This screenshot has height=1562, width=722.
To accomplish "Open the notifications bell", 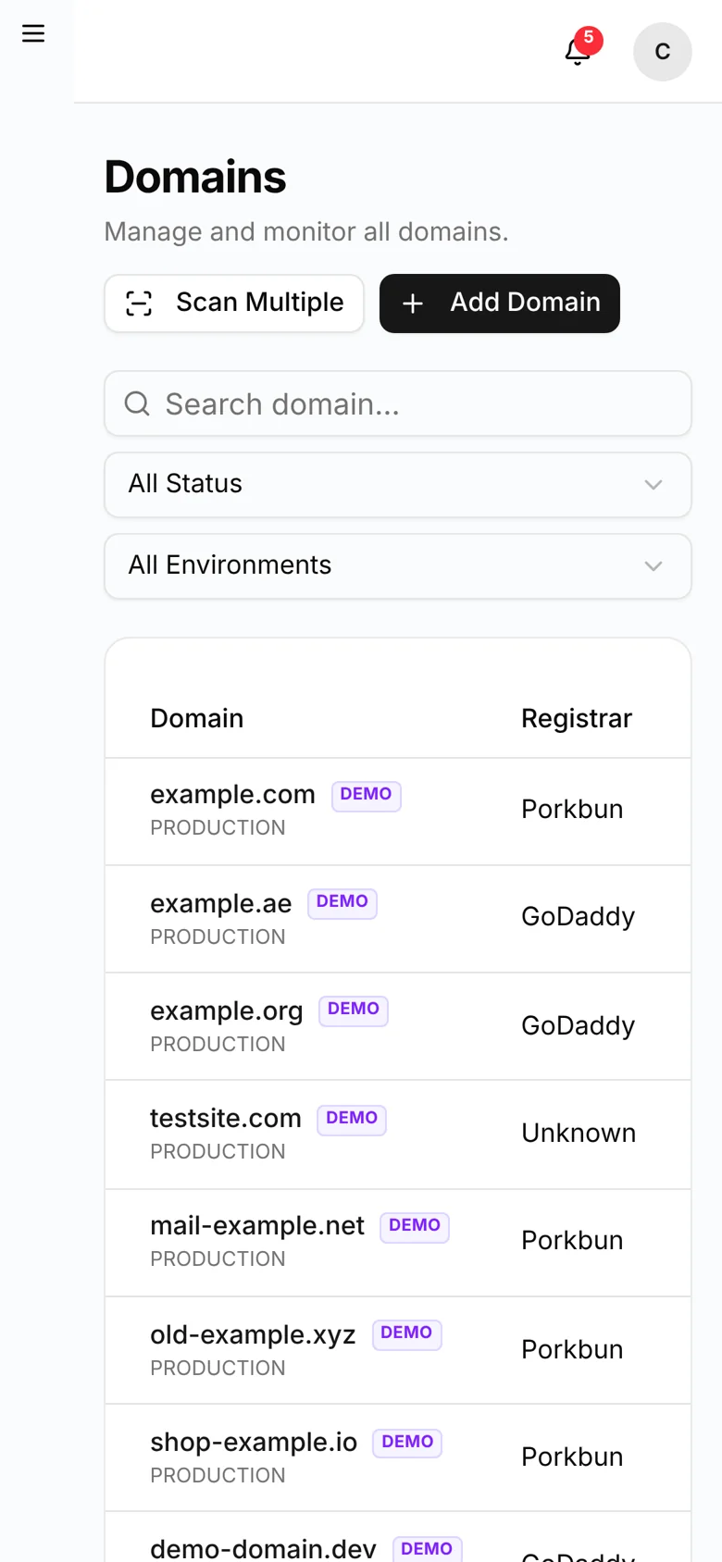I will (579, 51).
